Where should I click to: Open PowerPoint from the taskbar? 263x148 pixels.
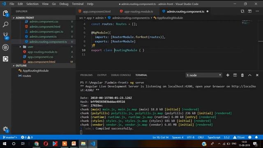tap(74, 144)
